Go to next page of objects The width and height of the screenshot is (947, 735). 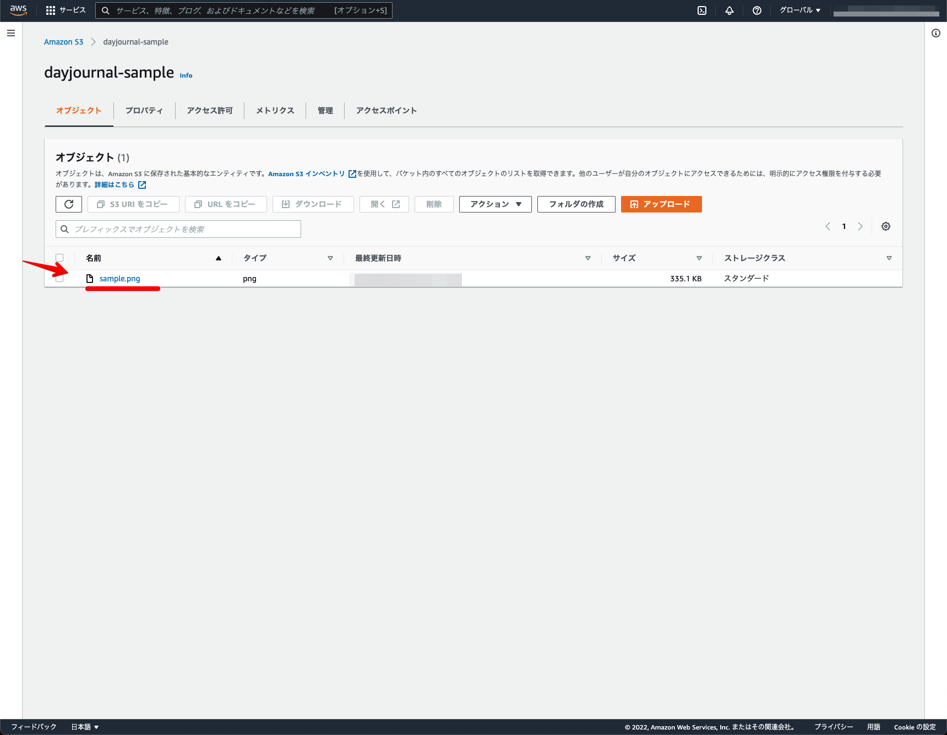861,226
